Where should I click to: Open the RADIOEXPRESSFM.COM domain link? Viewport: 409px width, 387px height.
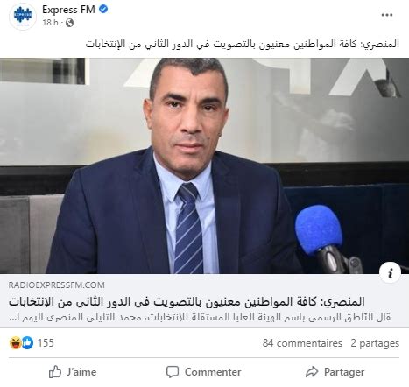[x=56, y=285]
